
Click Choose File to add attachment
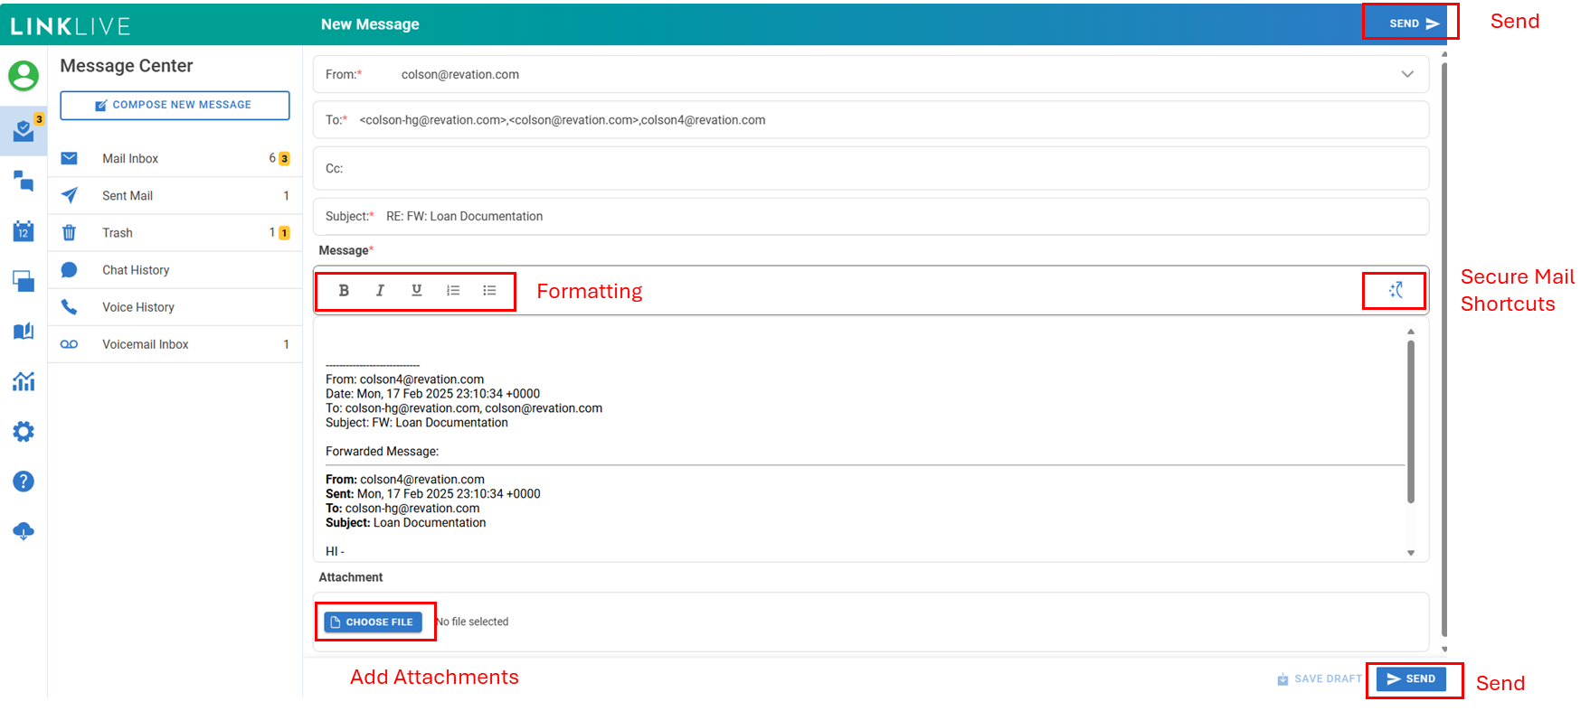[373, 622]
